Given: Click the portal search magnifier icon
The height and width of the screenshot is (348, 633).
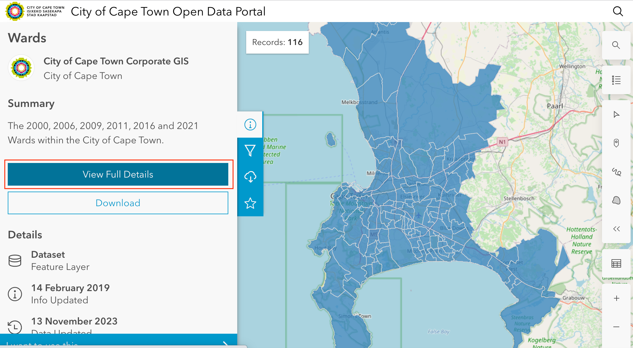Looking at the screenshot, I should pos(618,11).
